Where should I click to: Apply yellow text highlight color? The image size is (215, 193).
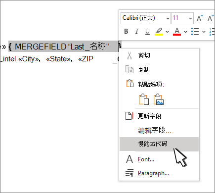[x=159, y=31]
